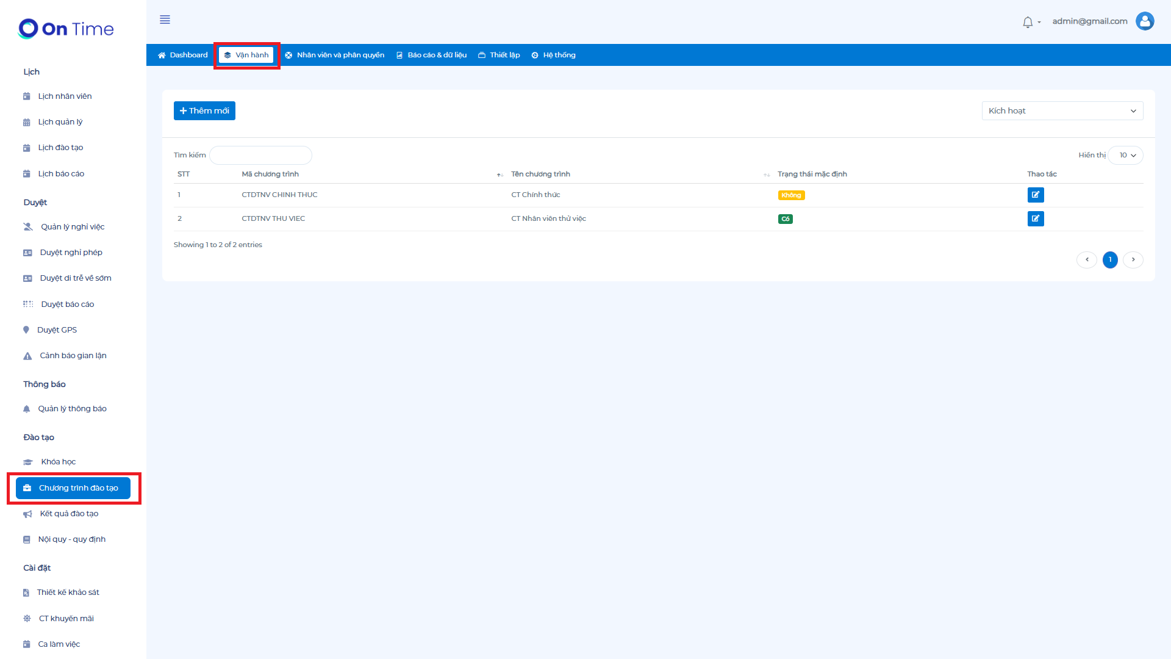Expand the Kích hoạt status dropdown

(x=1062, y=111)
